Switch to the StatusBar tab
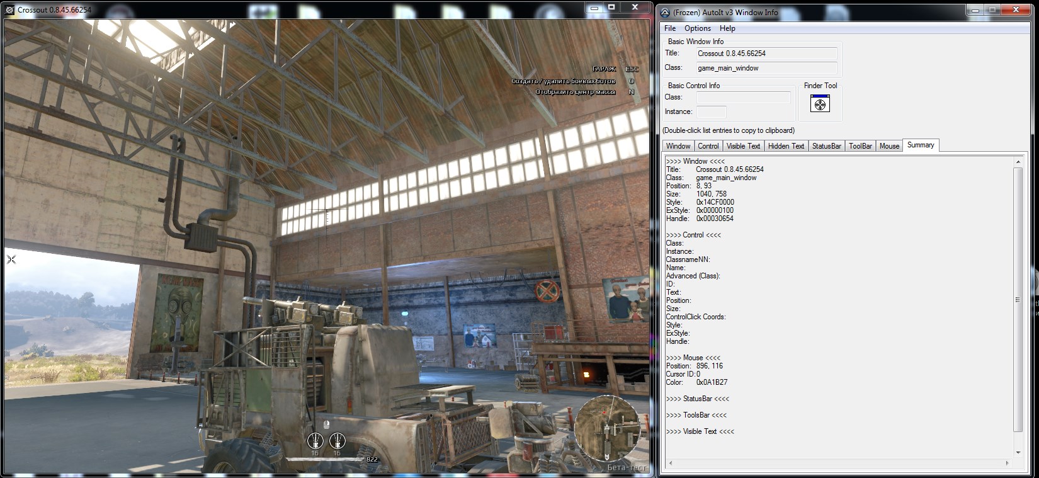1039x478 pixels. click(826, 145)
